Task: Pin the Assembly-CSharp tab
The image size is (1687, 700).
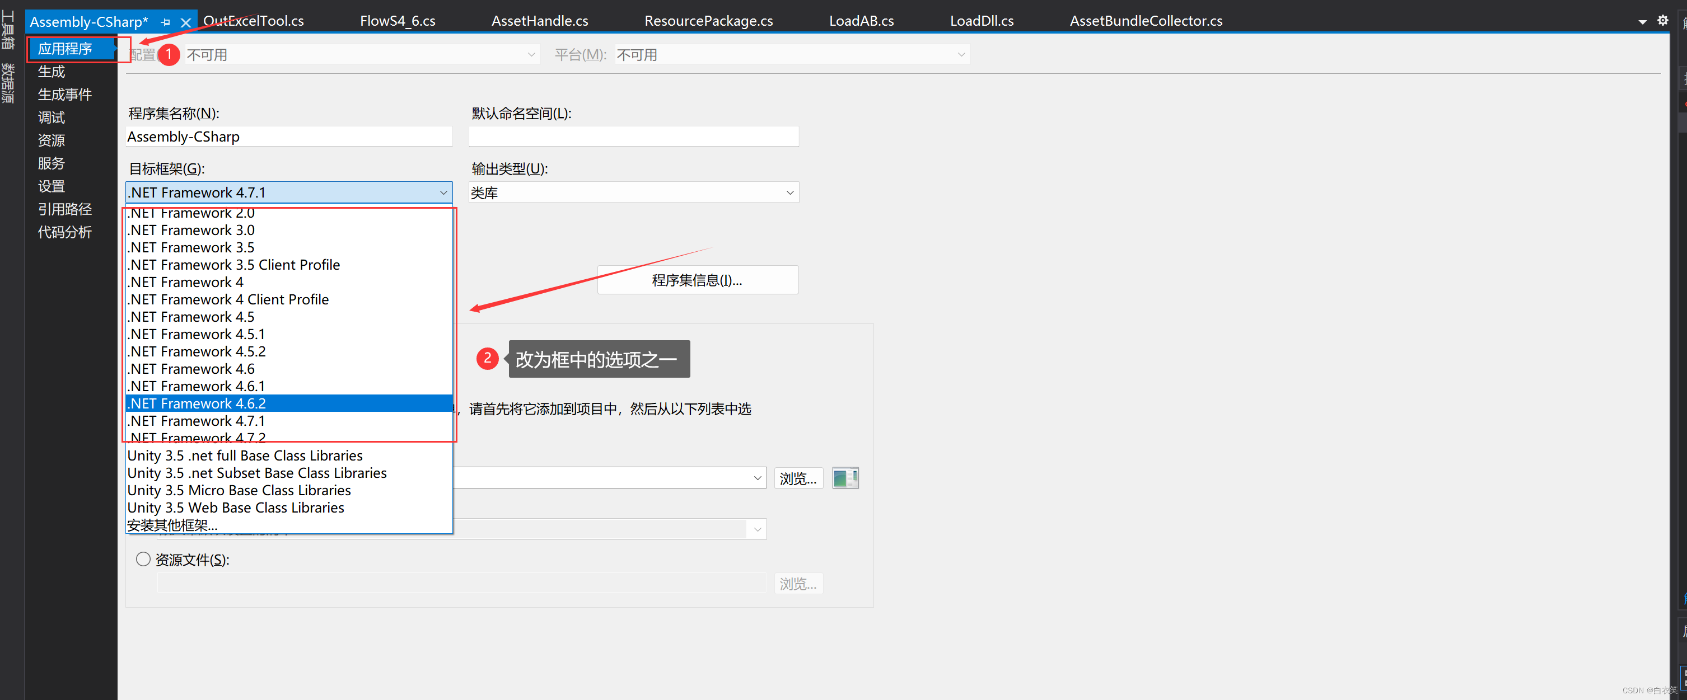Action: point(165,22)
